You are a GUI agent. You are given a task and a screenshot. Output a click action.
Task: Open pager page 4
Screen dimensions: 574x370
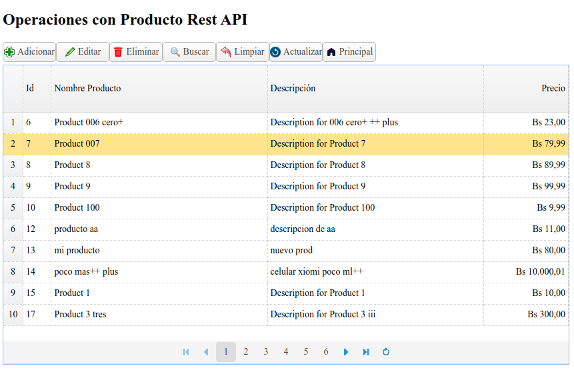click(286, 352)
